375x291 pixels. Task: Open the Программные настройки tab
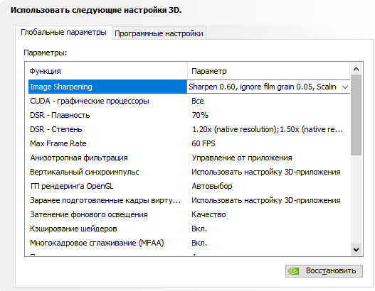(159, 33)
